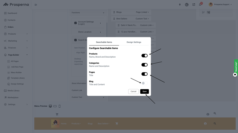This screenshot has width=238, height=133.
Task: Toggle Pages searchable switch
Action: click(145, 74)
